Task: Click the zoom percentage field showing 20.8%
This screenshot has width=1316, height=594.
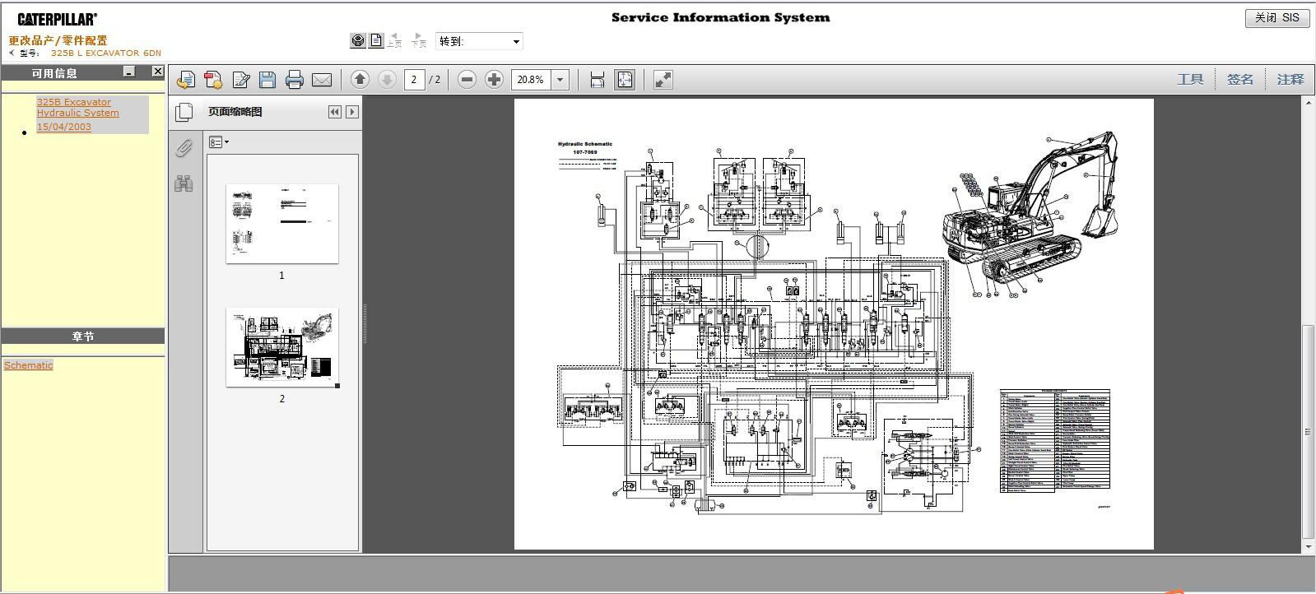Action: tap(532, 80)
